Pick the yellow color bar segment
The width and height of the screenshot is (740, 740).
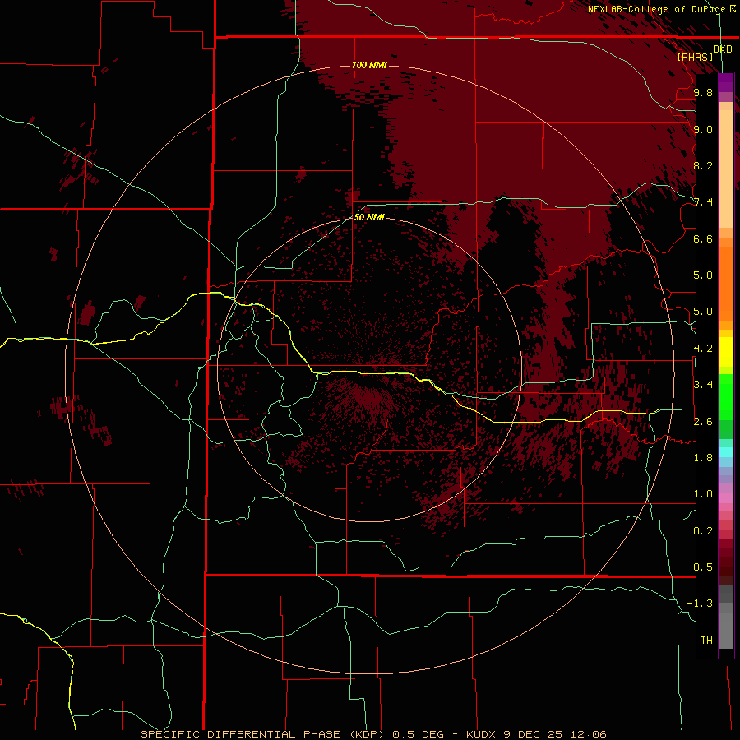726,352
